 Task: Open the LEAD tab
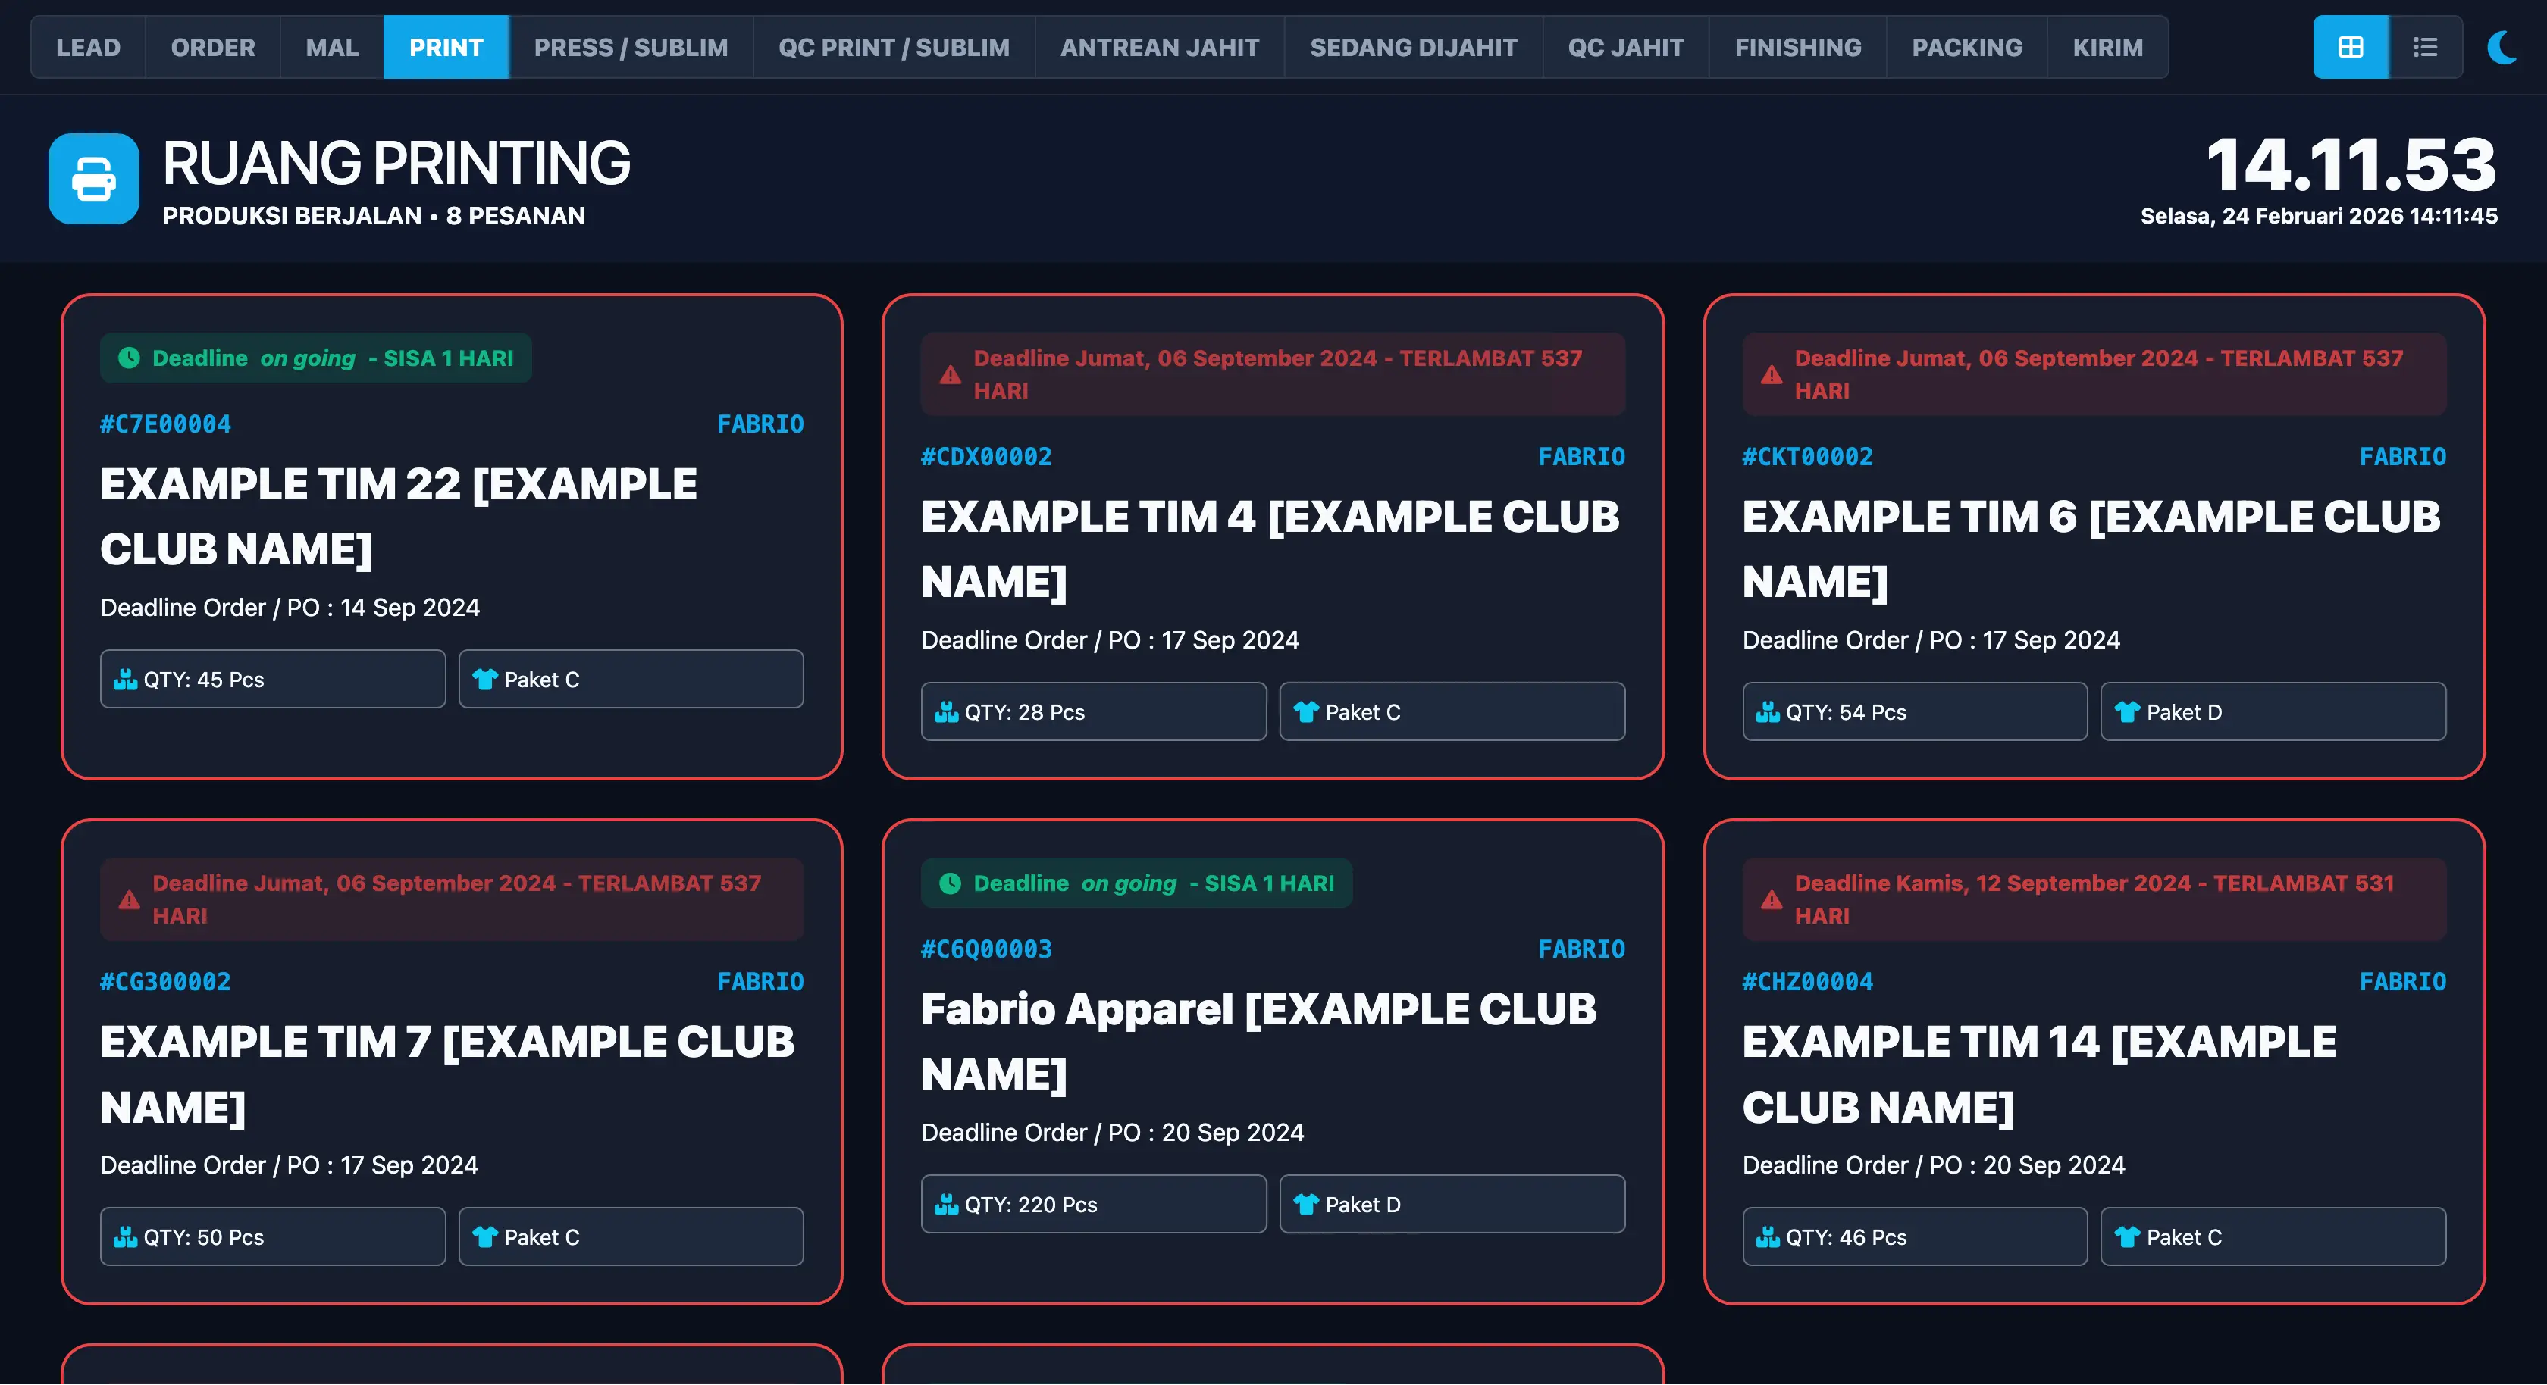pyautogui.click(x=88, y=46)
